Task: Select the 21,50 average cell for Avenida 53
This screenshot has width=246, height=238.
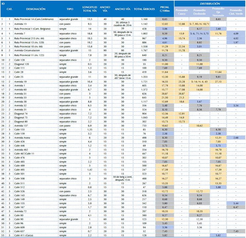Action: (x=165, y=98)
